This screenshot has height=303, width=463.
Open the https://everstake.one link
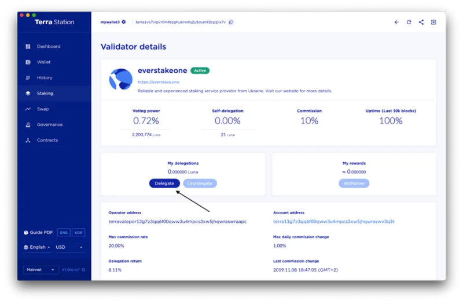pyautogui.click(x=159, y=82)
